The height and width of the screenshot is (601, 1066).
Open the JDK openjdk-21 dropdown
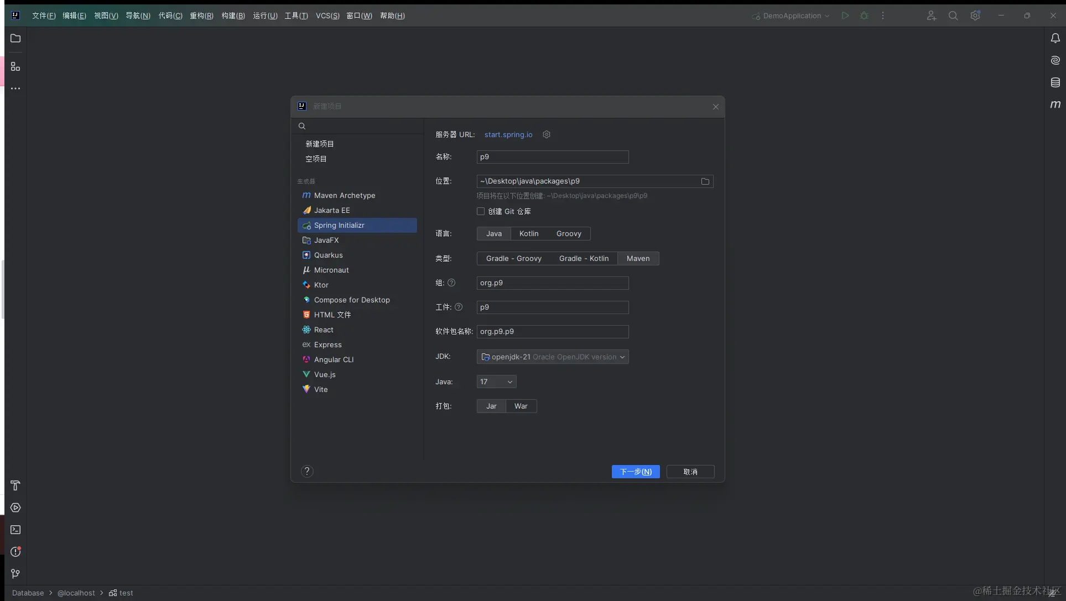(x=553, y=357)
